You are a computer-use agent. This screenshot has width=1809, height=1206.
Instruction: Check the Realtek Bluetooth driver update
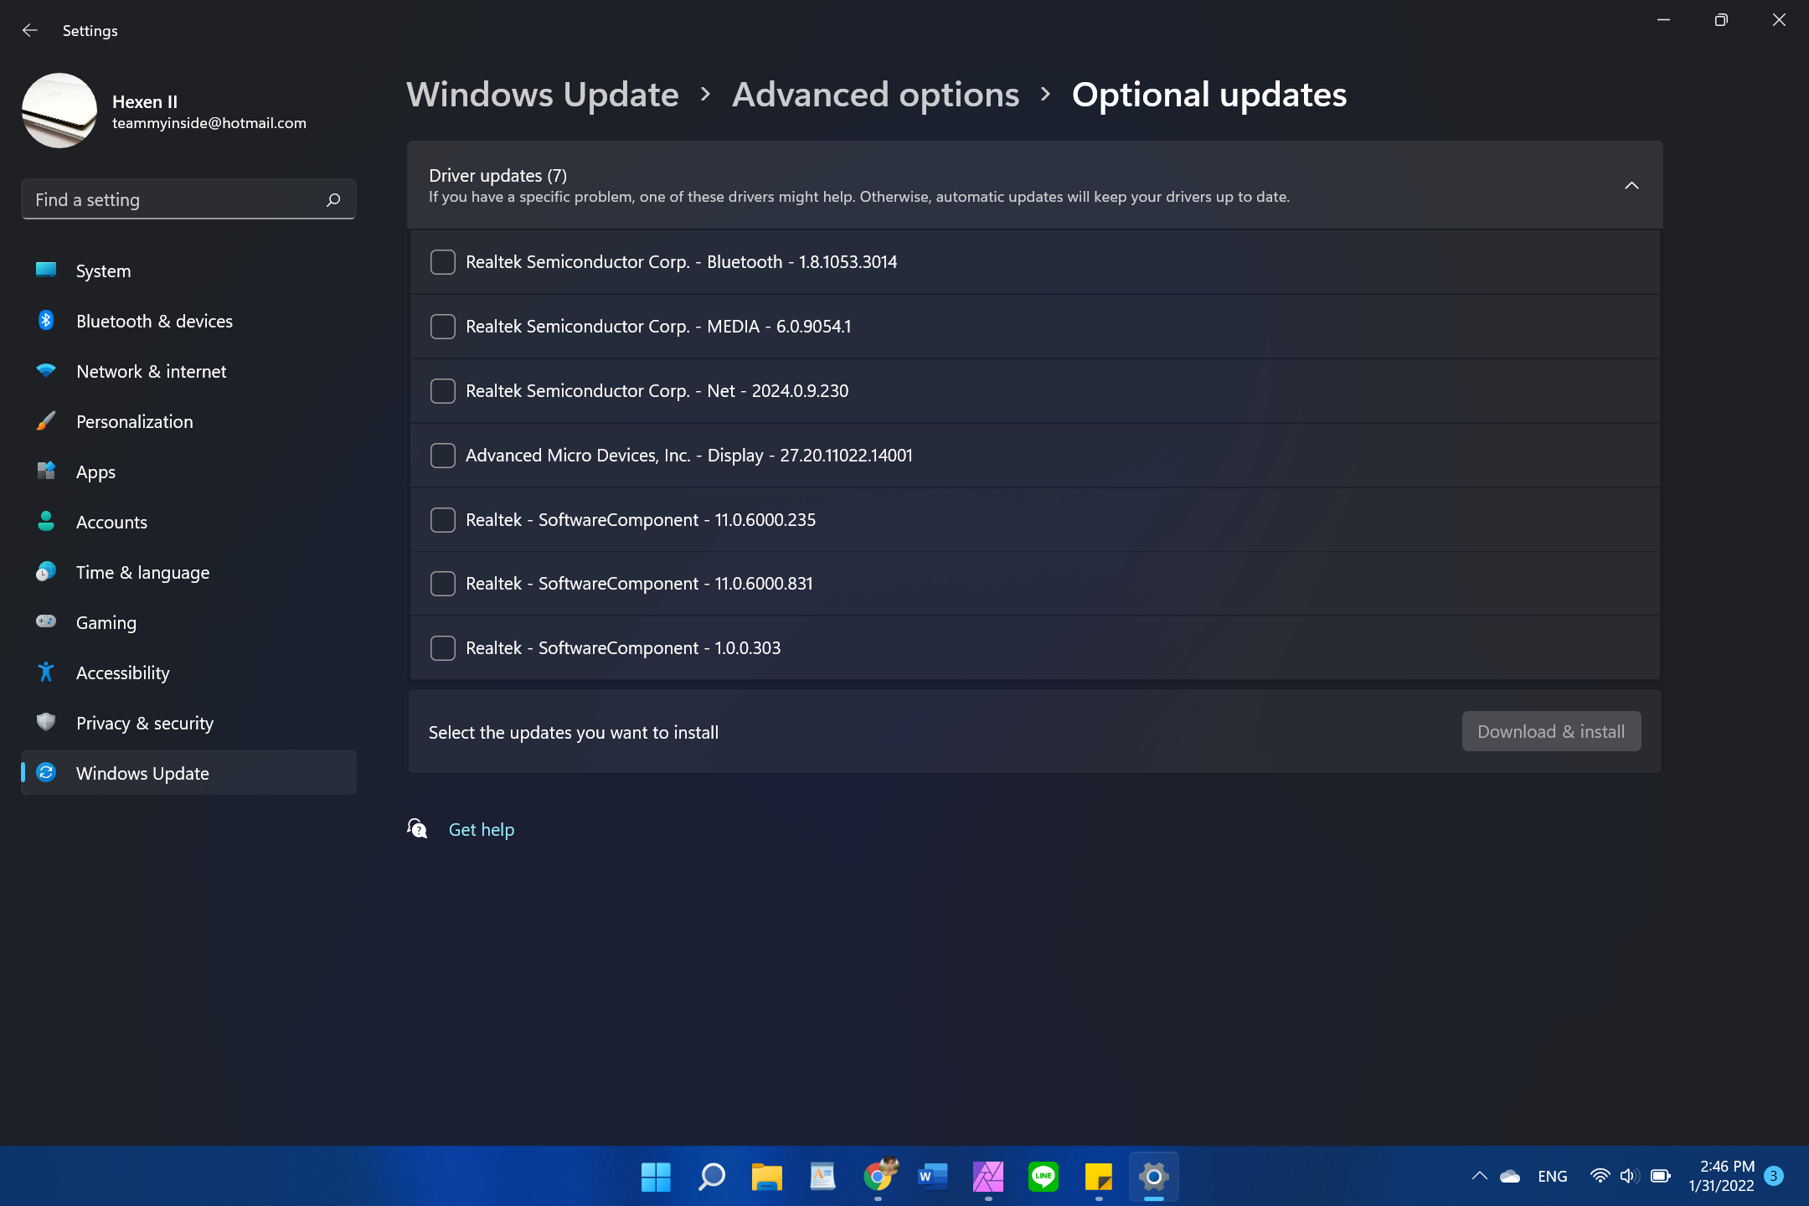coord(442,262)
